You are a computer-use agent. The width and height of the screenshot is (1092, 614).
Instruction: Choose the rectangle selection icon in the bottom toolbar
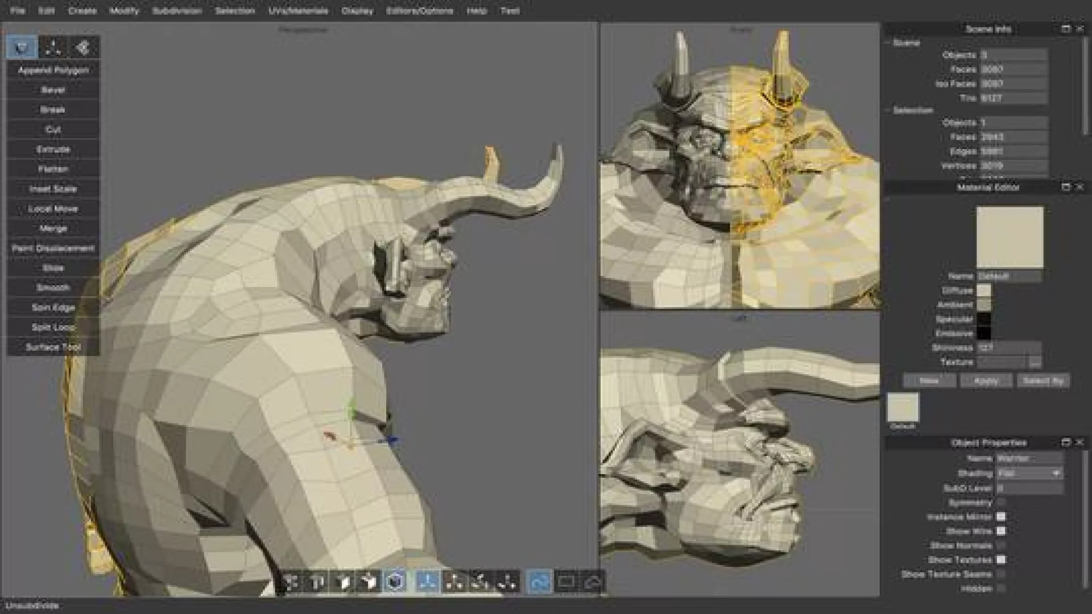click(566, 582)
